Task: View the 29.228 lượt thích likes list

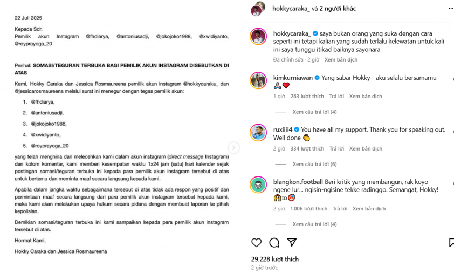Action: [x=275, y=259]
